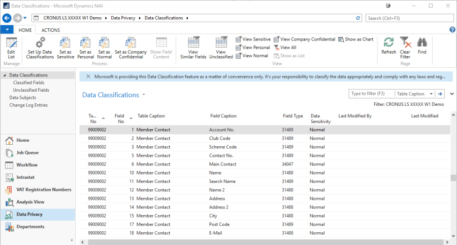
Task: Click View Personal in ribbon
Action: [x=253, y=48]
